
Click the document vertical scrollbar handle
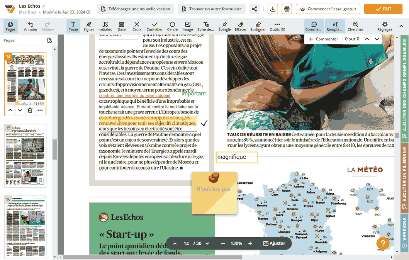[x=397, y=136]
